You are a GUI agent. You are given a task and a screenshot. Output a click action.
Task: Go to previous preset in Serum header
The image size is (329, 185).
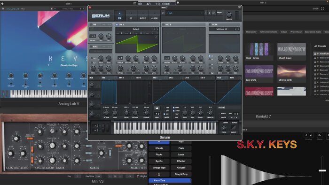pos(206,13)
